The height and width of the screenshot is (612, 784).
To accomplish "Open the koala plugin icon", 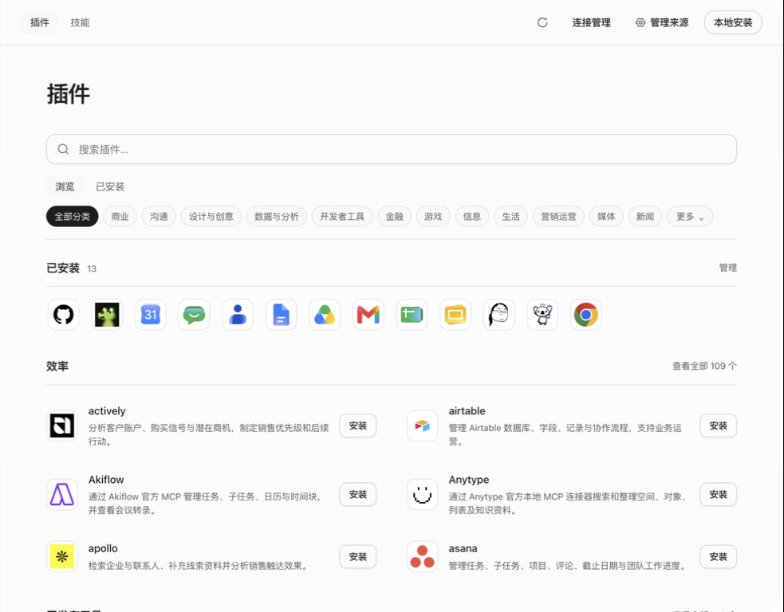I will pyautogui.click(x=542, y=315).
